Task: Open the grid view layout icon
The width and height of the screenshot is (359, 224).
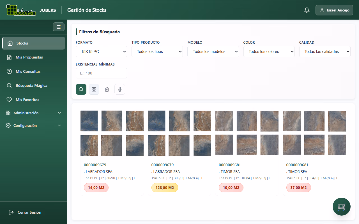Action: [x=94, y=89]
